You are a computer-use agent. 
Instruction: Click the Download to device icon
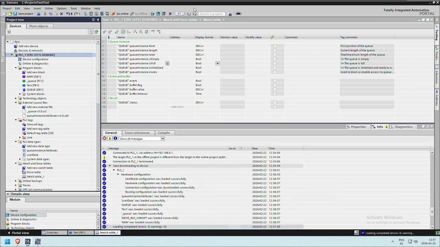(91, 14)
